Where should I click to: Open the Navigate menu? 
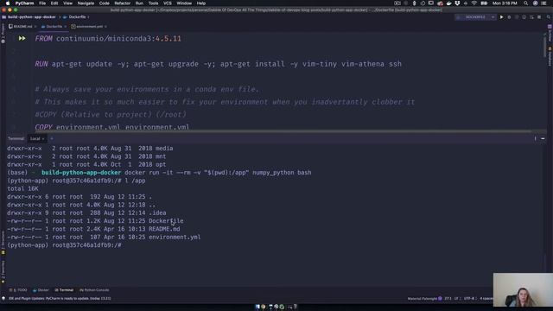click(x=86, y=3)
